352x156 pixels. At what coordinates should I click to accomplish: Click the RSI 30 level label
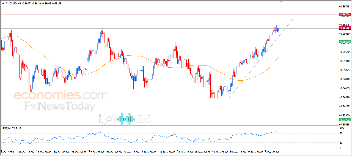click(x=342, y=143)
